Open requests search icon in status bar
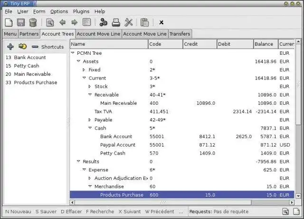The width and height of the screenshot is (304, 219). 285,211
